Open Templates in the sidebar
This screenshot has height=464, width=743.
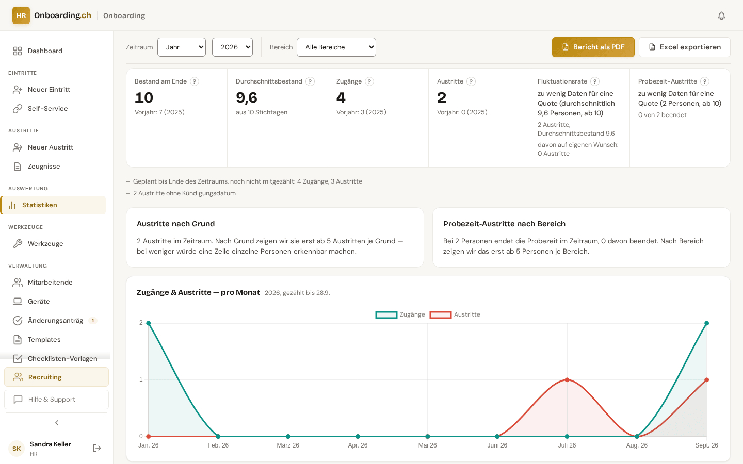pos(57,340)
